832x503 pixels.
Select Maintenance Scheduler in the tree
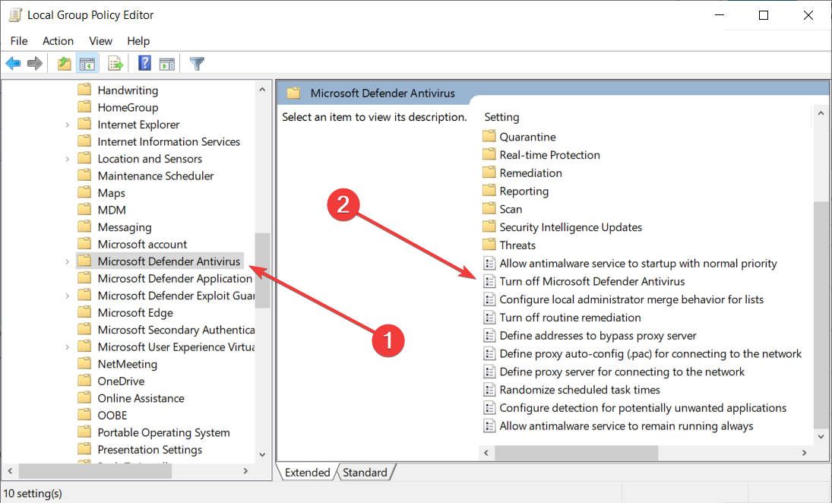click(156, 176)
